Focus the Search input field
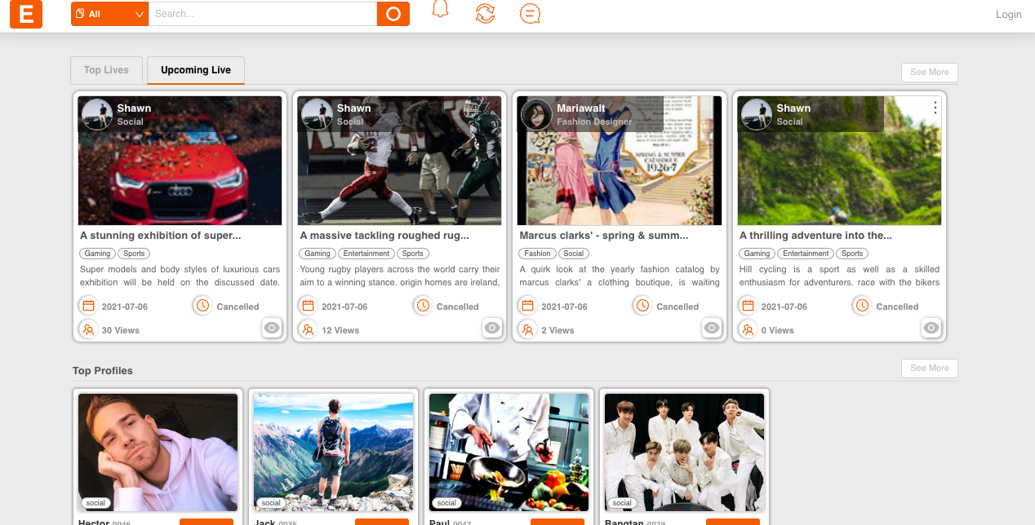Image resolution: width=1035 pixels, height=525 pixels. [x=262, y=14]
